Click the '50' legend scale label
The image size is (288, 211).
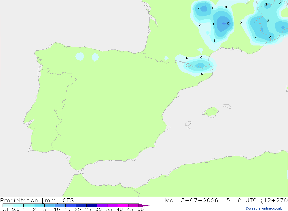pos(141,209)
